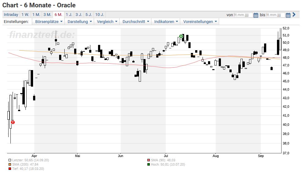
Task: Click the 'Mai' axis label
Action: pyautogui.click(x=78, y=156)
